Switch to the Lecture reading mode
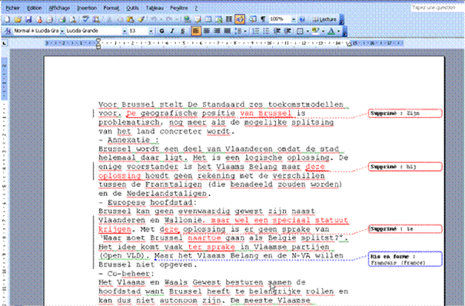This screenshot has width=465, height=306. click(324, 19)
